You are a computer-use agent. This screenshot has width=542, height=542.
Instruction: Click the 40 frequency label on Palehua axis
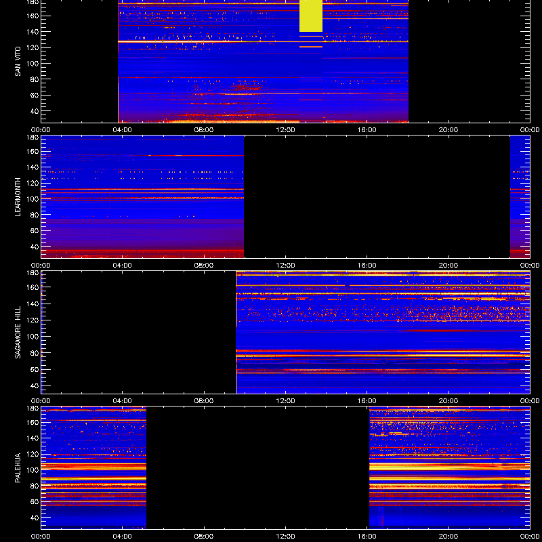35,518
